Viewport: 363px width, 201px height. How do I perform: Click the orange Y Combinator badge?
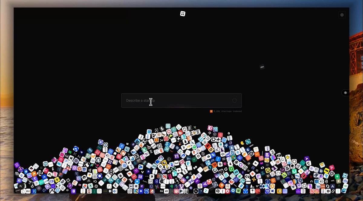coord(211,111)
